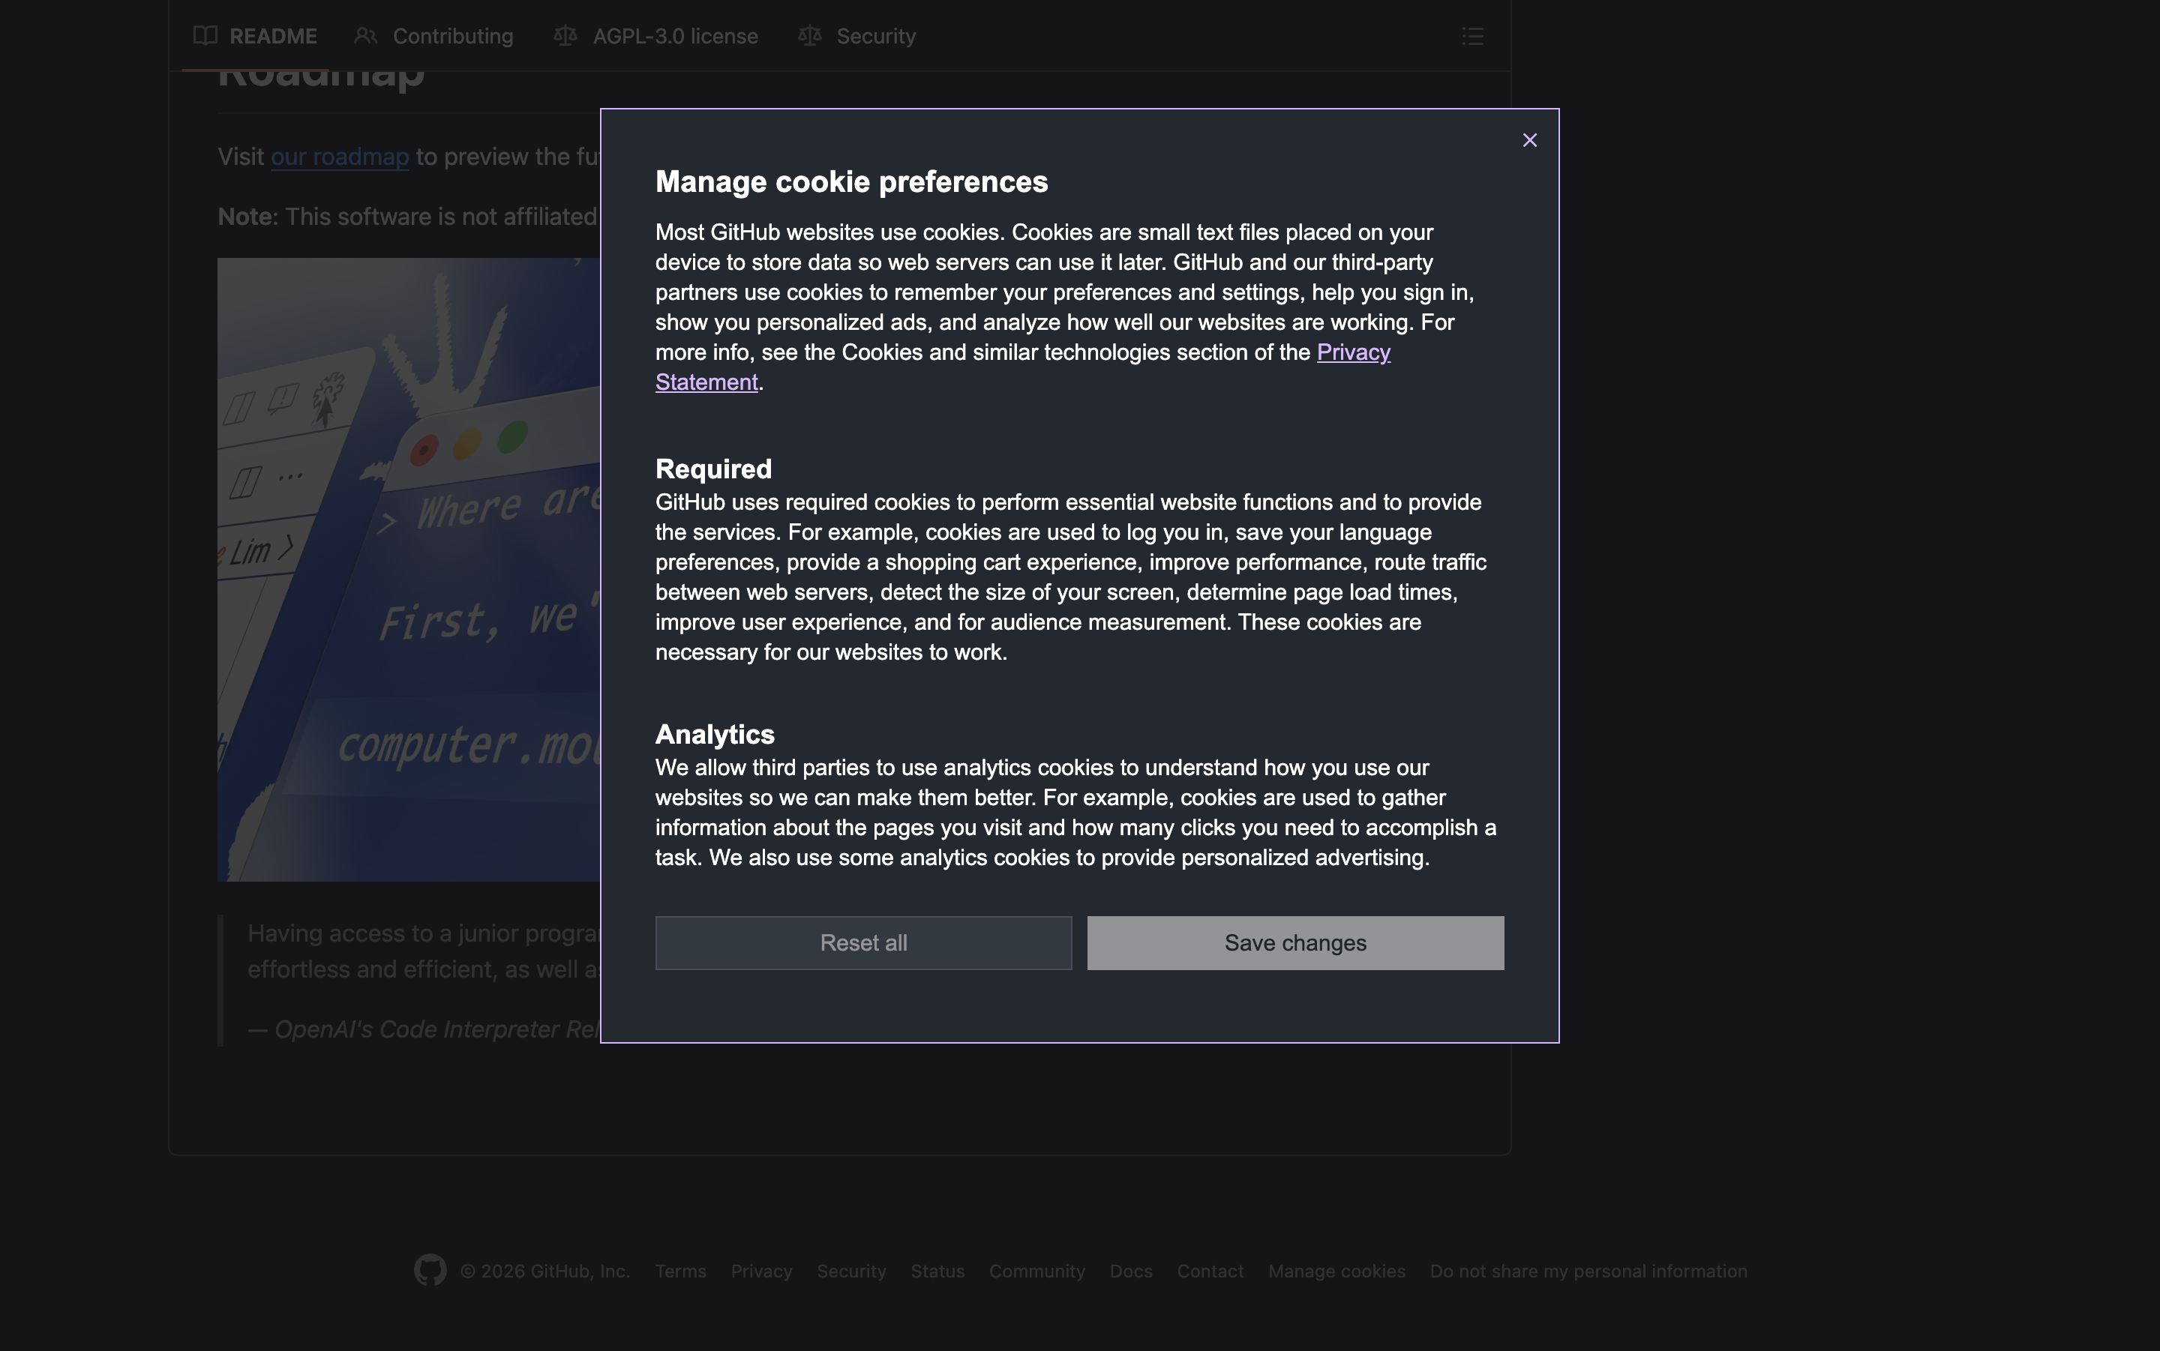Click the people icon beside Contributing

pyautogui.click(x=365, y=36)
